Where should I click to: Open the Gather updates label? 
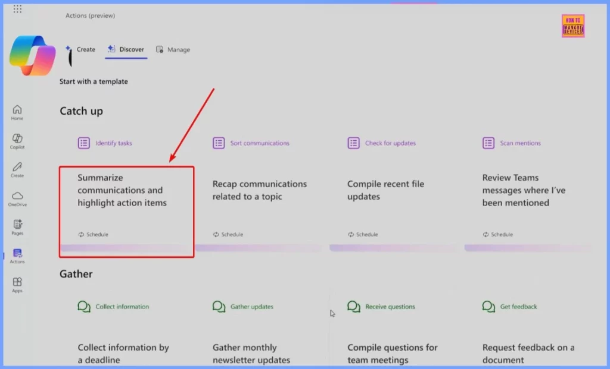pyautogui.click(x=252, y=307)
